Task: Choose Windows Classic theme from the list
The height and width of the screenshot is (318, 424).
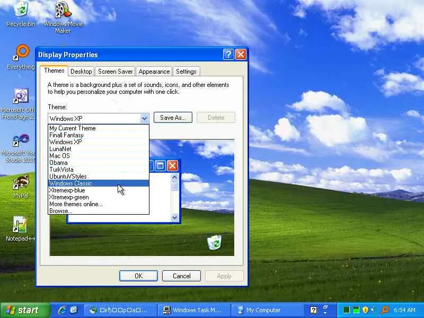Action: coord(99,183)
